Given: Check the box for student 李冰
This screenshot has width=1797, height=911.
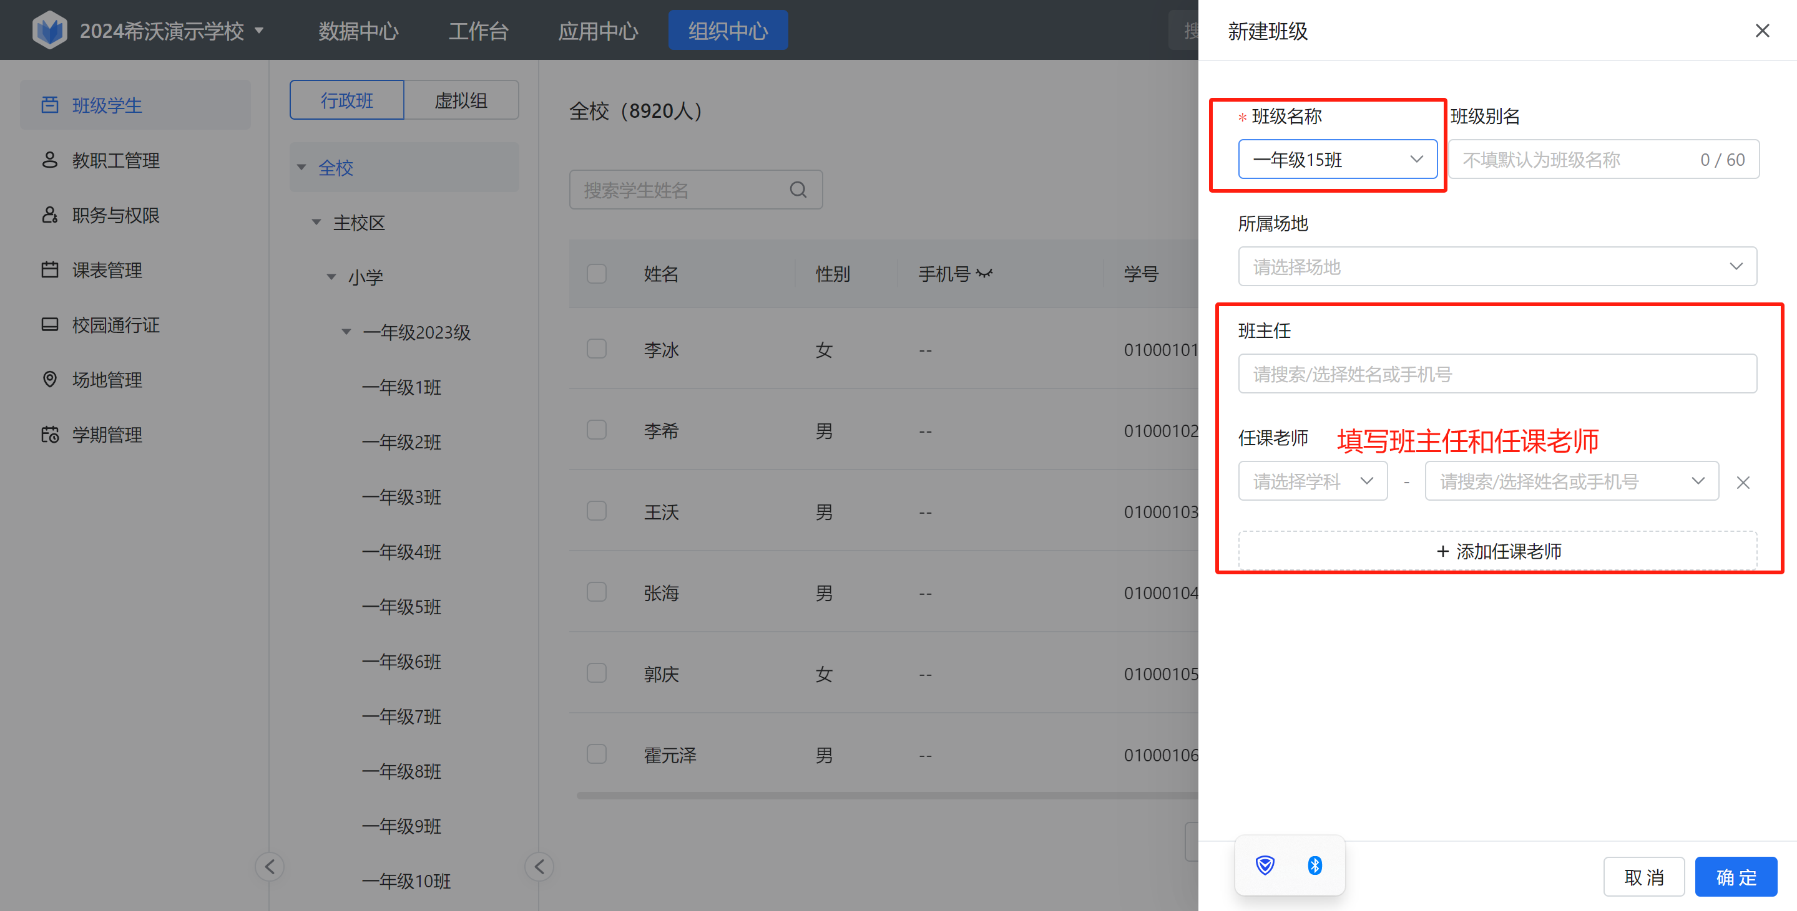Looking at the screenshot, I should (597, 349).
